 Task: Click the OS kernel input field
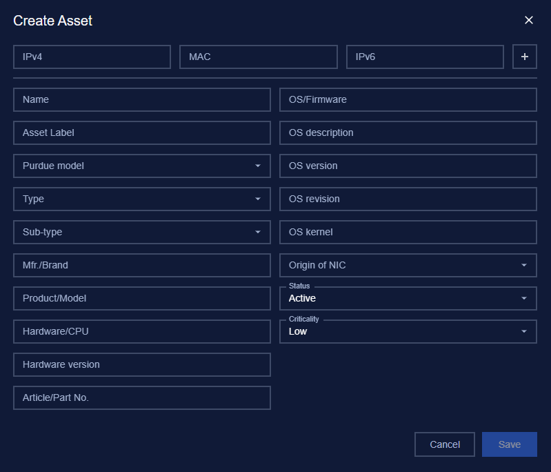[408, 232]
